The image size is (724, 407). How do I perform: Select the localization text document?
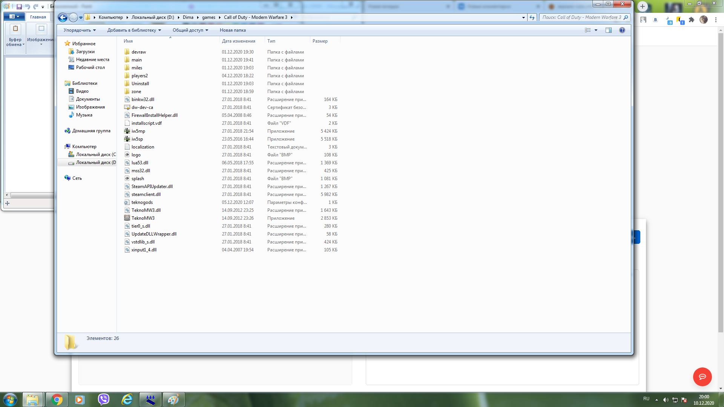[x=143, y=147]
